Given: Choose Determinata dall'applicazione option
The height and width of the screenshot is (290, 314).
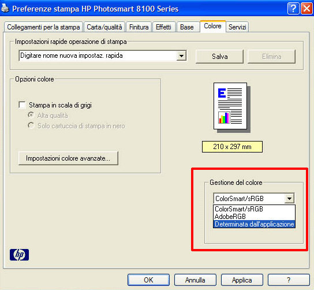Looking at the screenshot, I should (254, 224).
